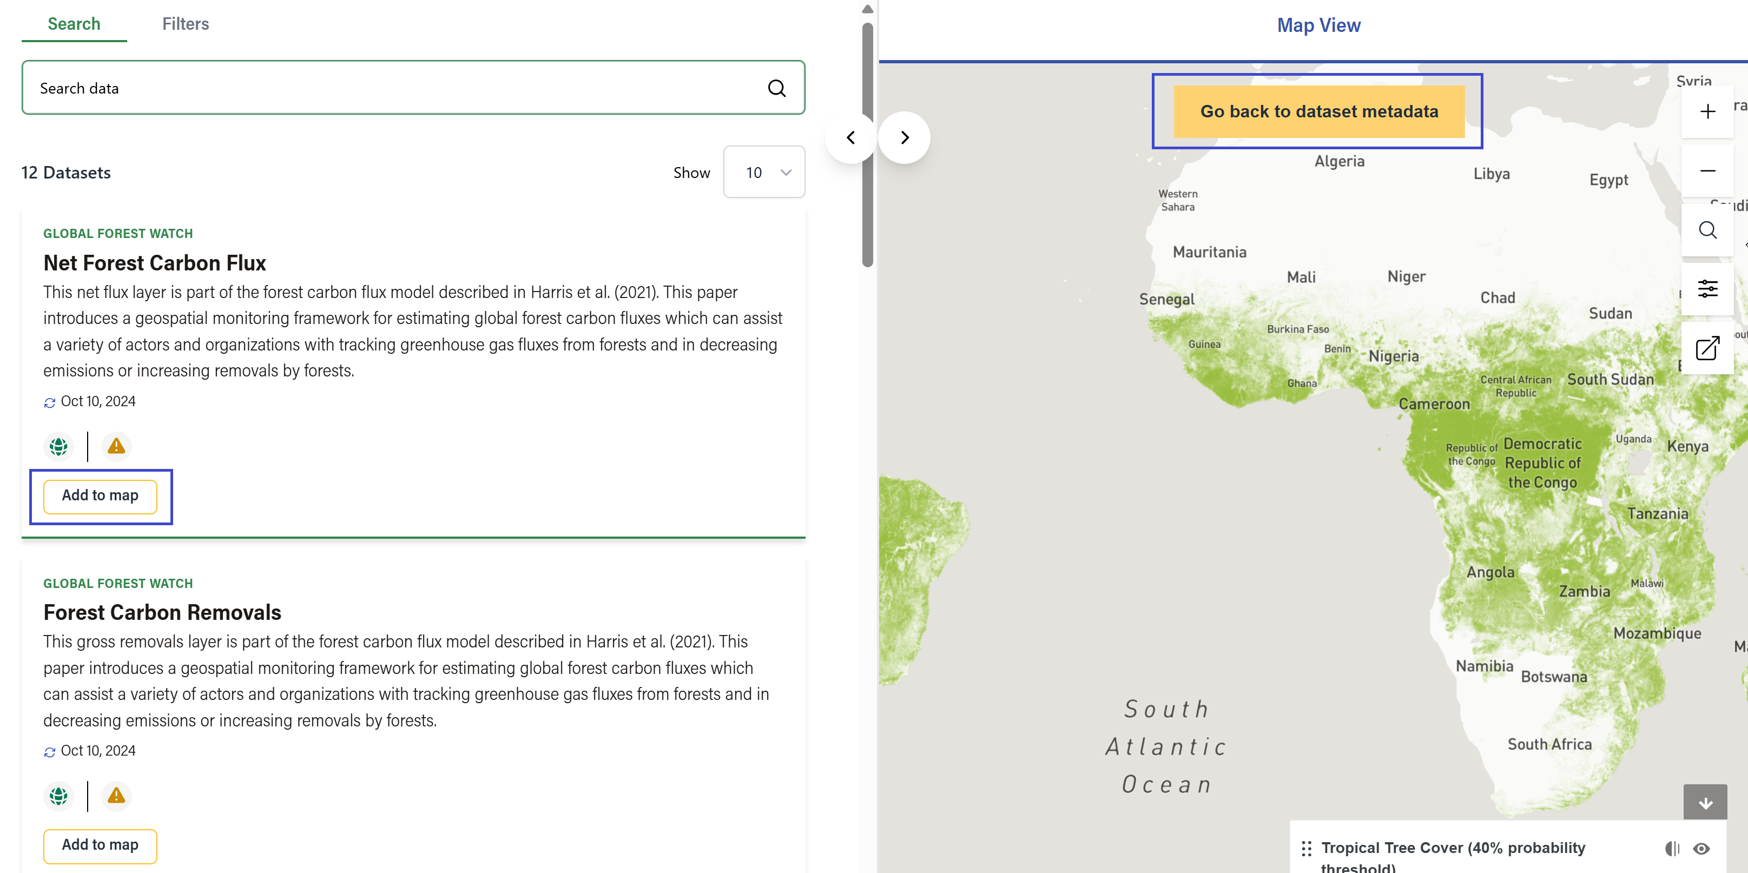Click warning icon under Net Forest Carbon Flux
Viewport: 1748px width, 873px height.
click(x=117, y=446)
